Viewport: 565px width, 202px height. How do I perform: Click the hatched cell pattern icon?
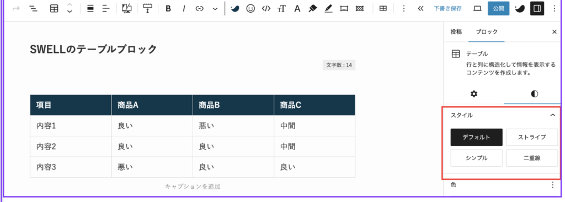359,9
